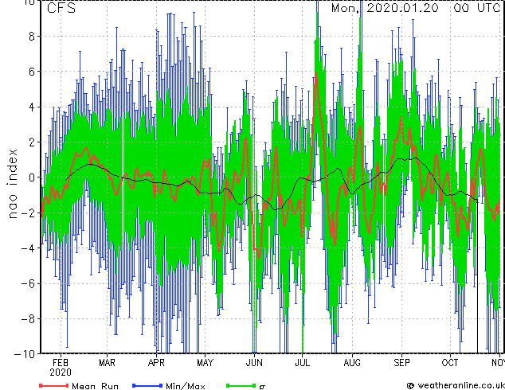Click the y-axis value 0
Viewport: 505px width, 390px height.
pyautogui.click(x=32, y=177)
